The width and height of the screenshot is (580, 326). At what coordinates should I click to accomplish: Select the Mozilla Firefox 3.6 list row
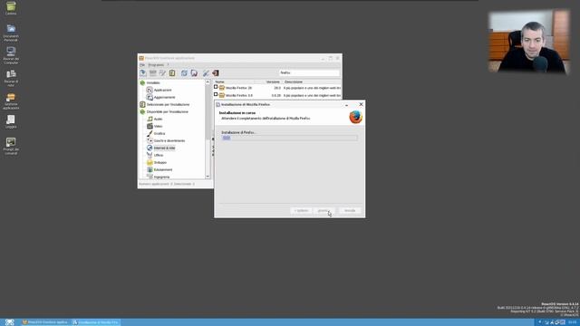(x=277, y=95)
